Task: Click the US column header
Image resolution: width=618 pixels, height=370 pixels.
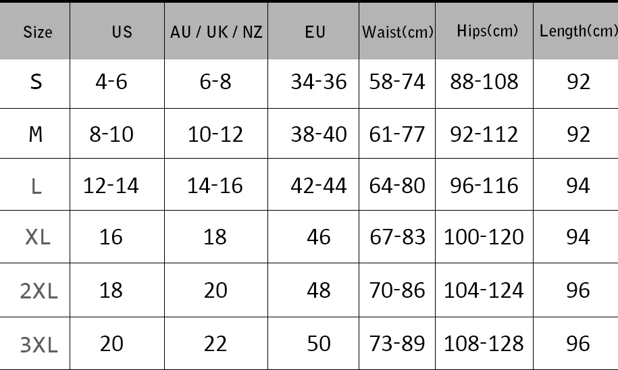Action: point(122,32)
